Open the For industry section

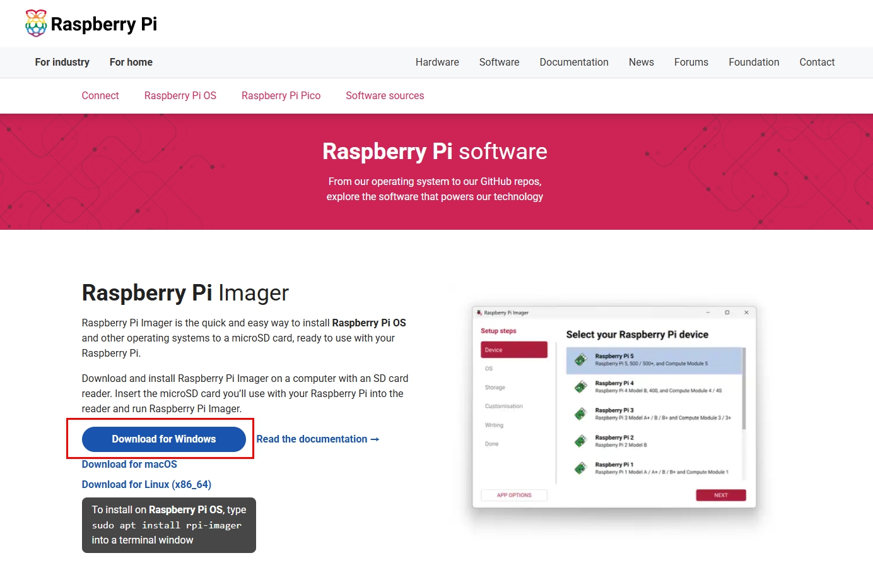(x=62, y=62)
